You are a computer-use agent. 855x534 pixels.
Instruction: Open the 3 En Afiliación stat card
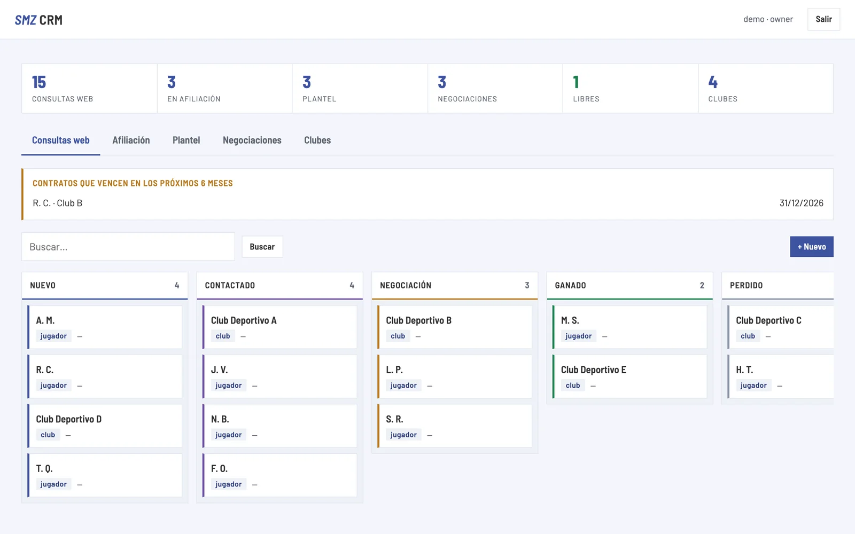224,89
